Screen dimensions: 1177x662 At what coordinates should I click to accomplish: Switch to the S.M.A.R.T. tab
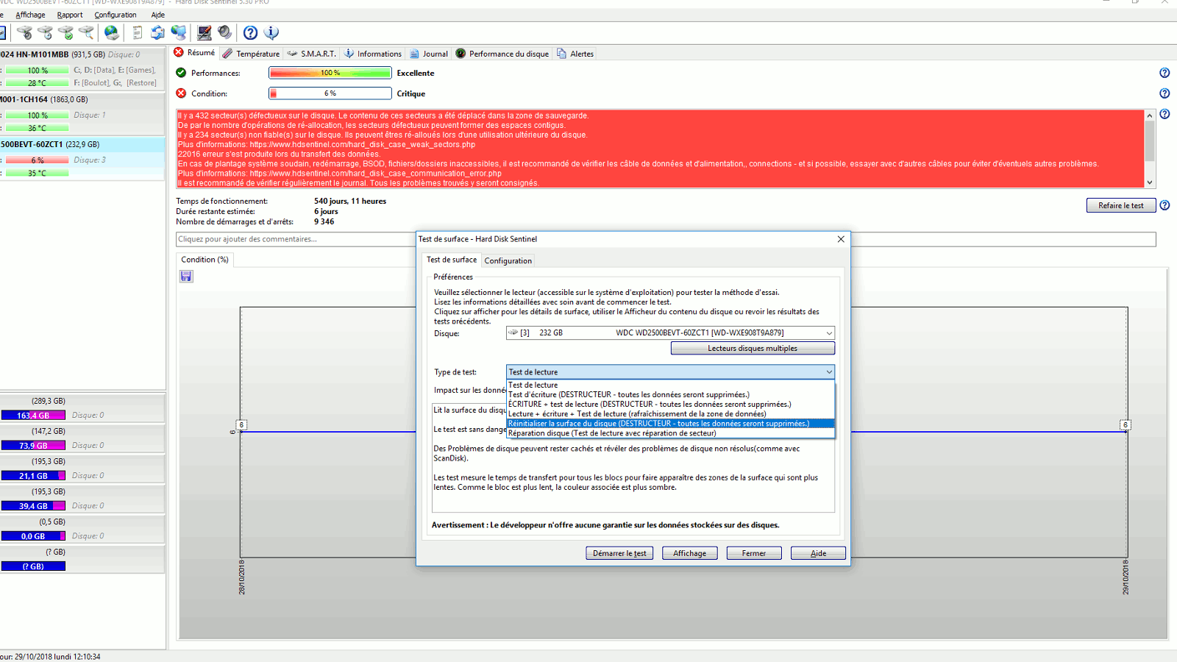click(x=311, y=54)
